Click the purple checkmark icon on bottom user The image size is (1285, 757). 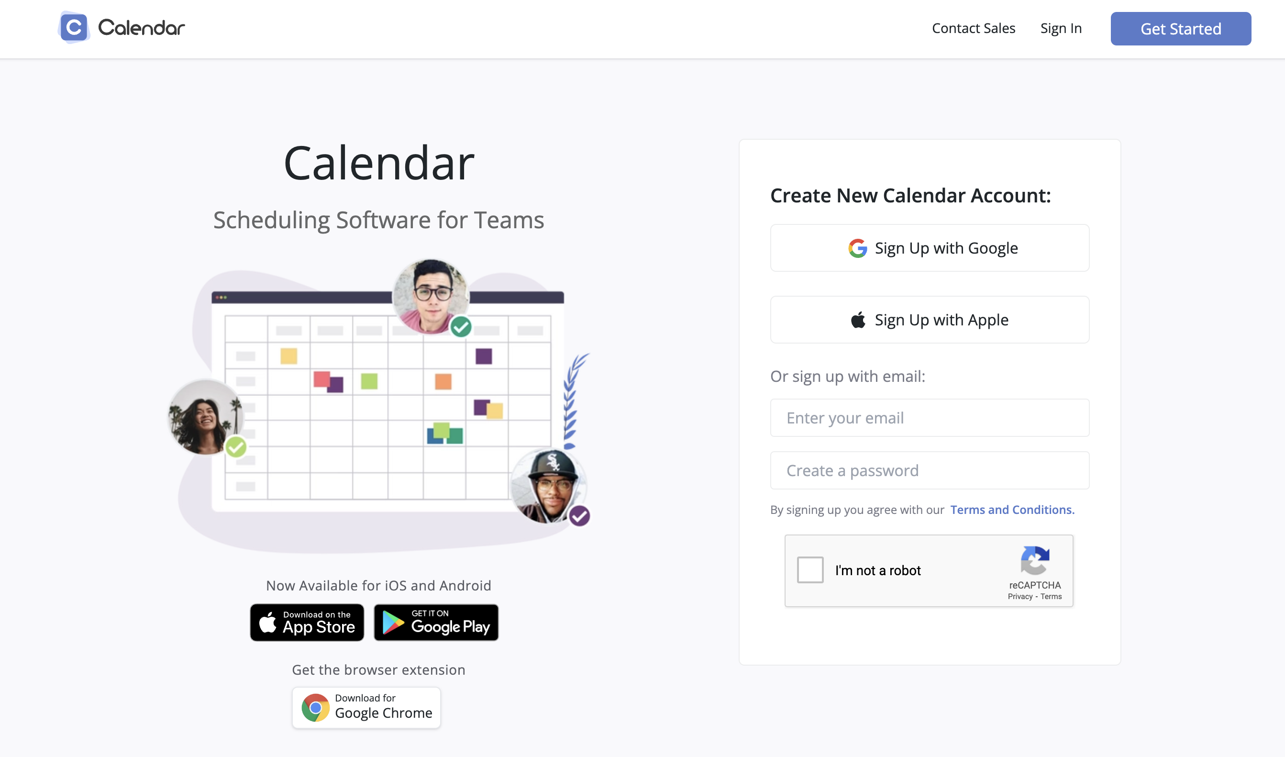[x=580, y=515]
